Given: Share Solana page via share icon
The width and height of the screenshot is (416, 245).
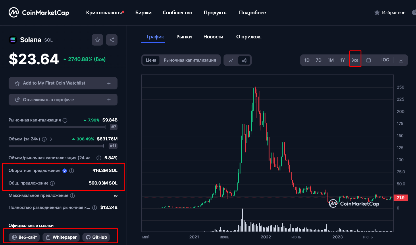Looking at the screenshot, I should pyautogui.click(x=112, y=40).
